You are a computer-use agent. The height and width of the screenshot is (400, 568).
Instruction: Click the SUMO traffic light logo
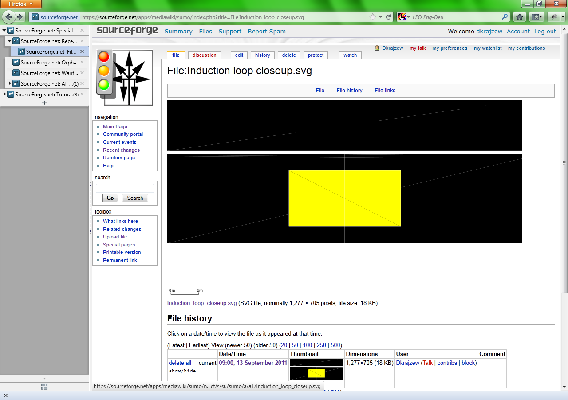[125, 78]
